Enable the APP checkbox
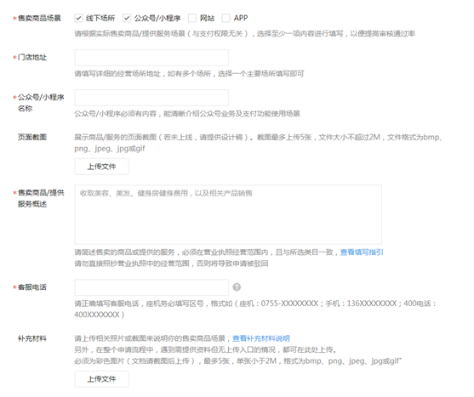Viewport: 474px width, 397px height. point(226,18)
